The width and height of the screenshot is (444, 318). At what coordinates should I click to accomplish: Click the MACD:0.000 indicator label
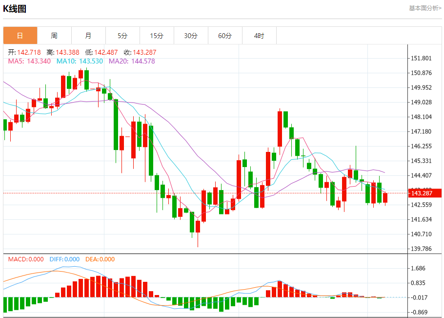point(26,259)
